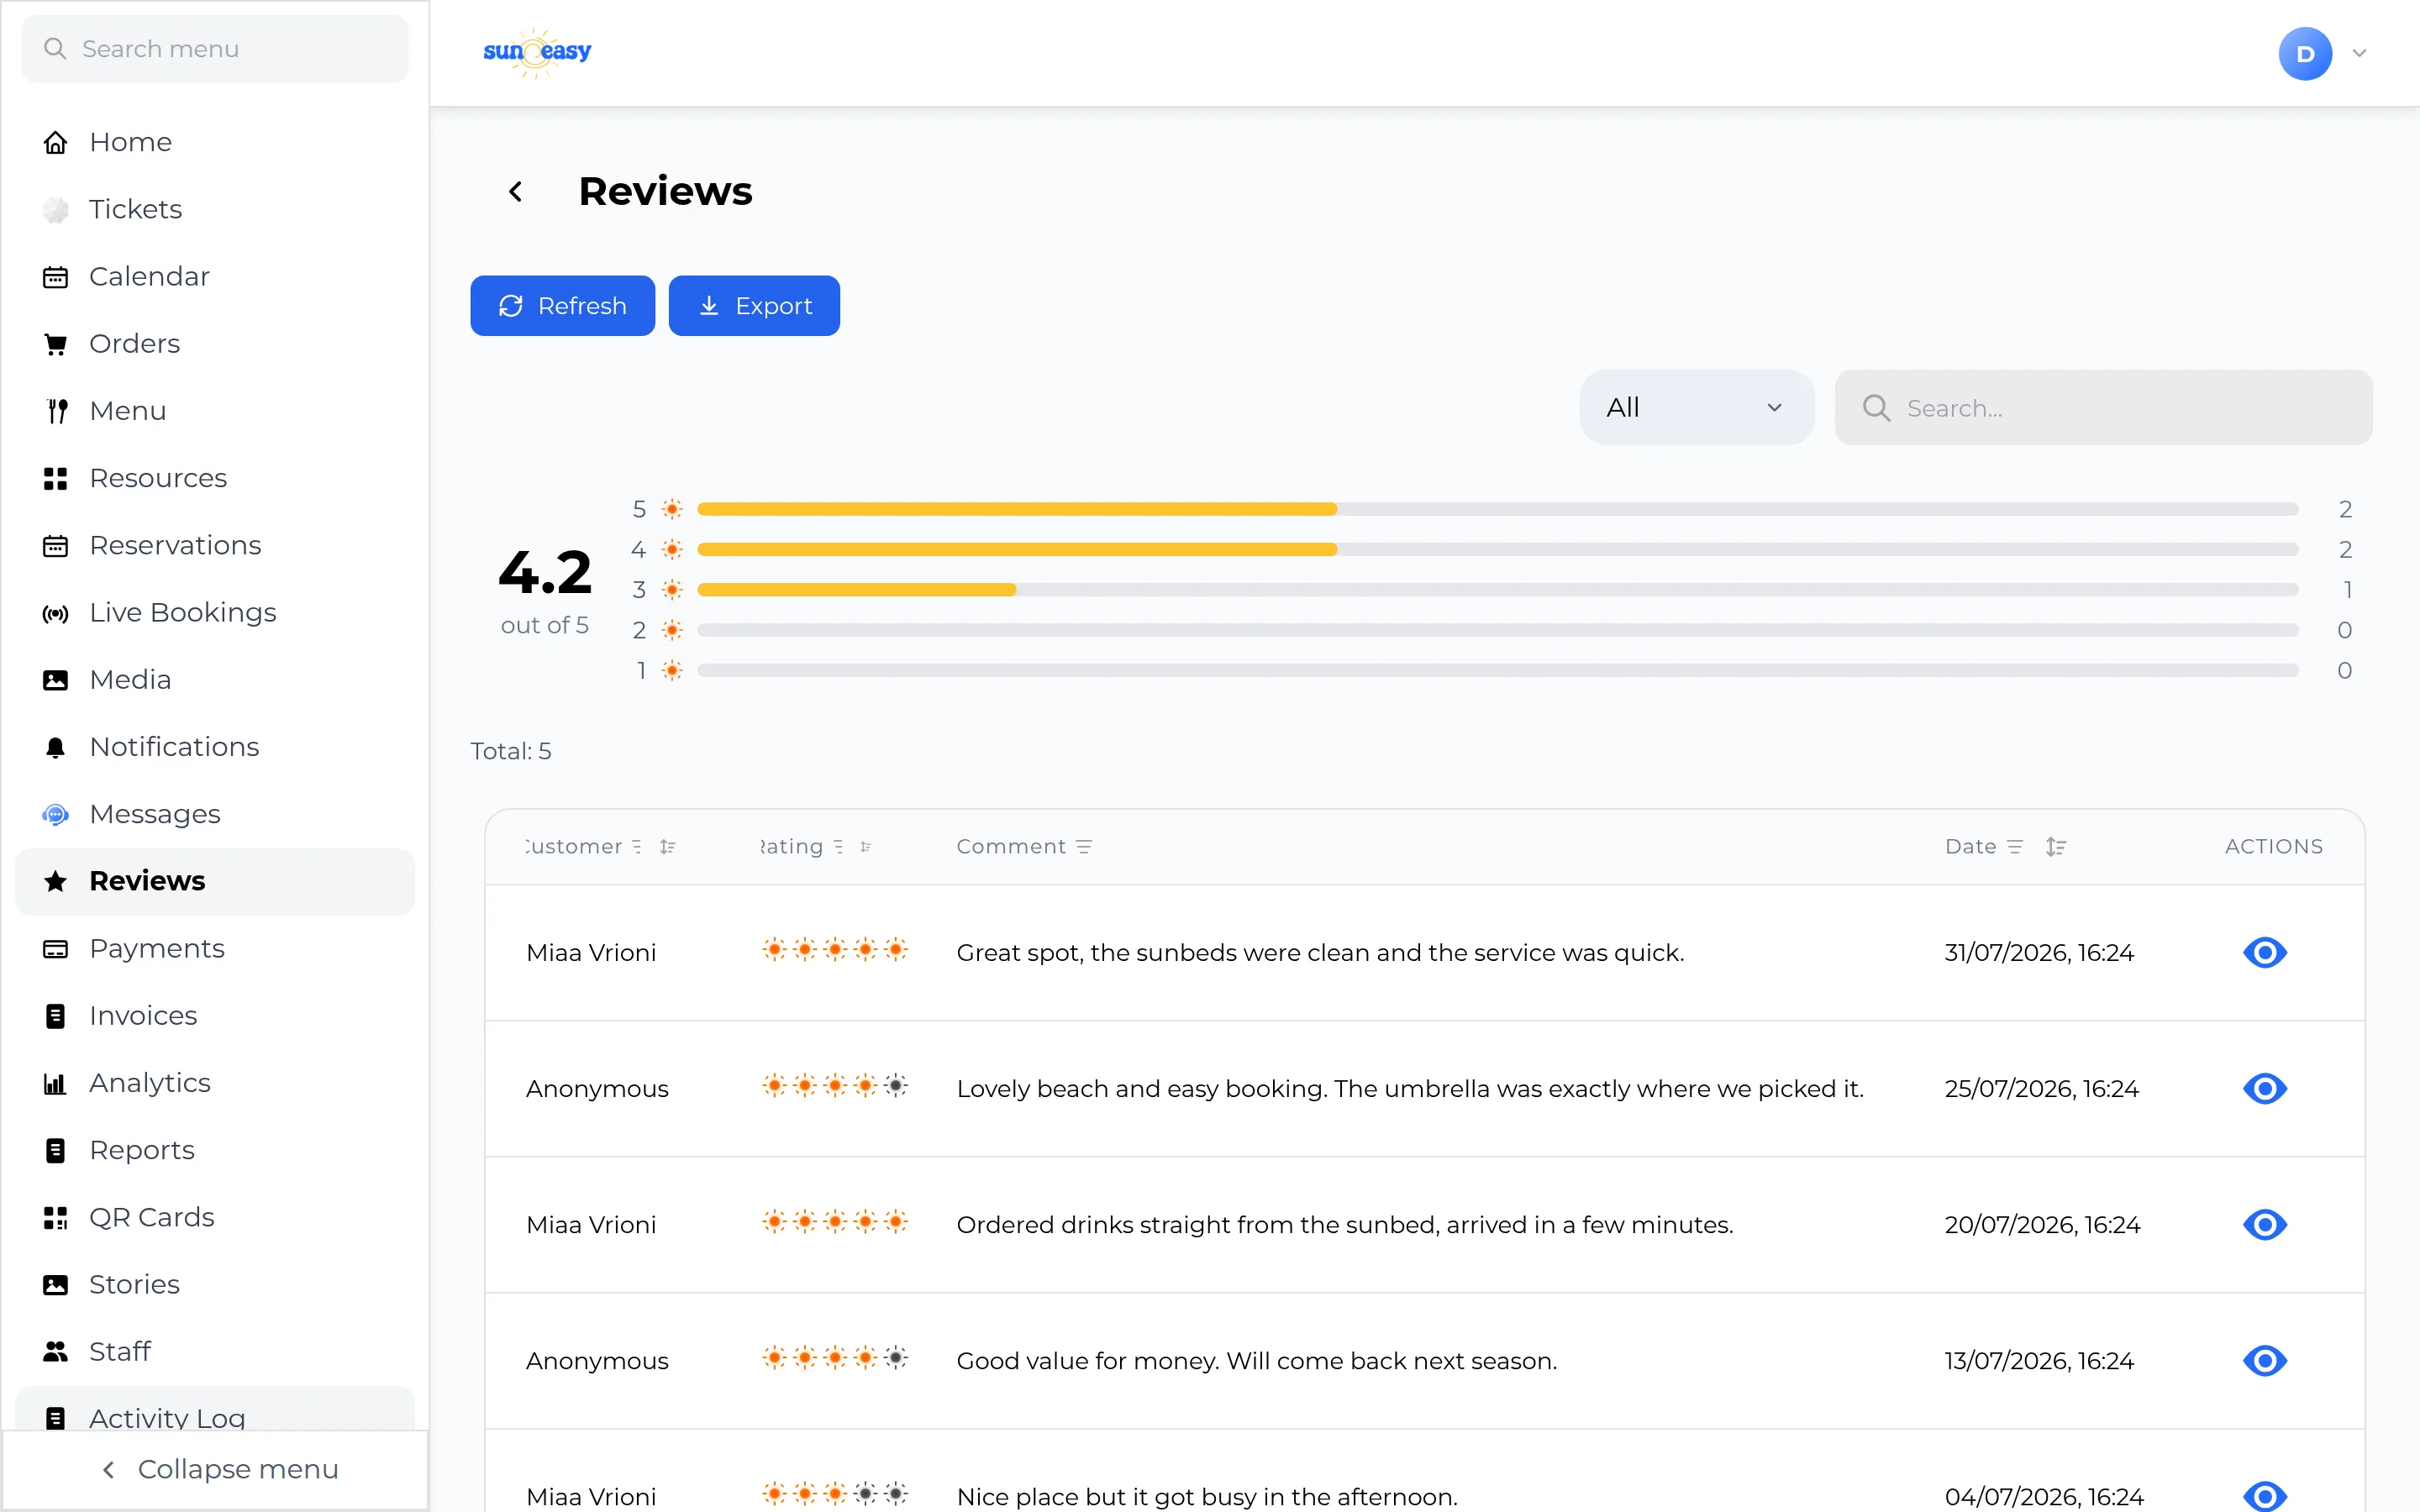The height and width of the screenshot is (1512, 2420).
Task: Click the Reports document icon
Action: click(56, 1150)
